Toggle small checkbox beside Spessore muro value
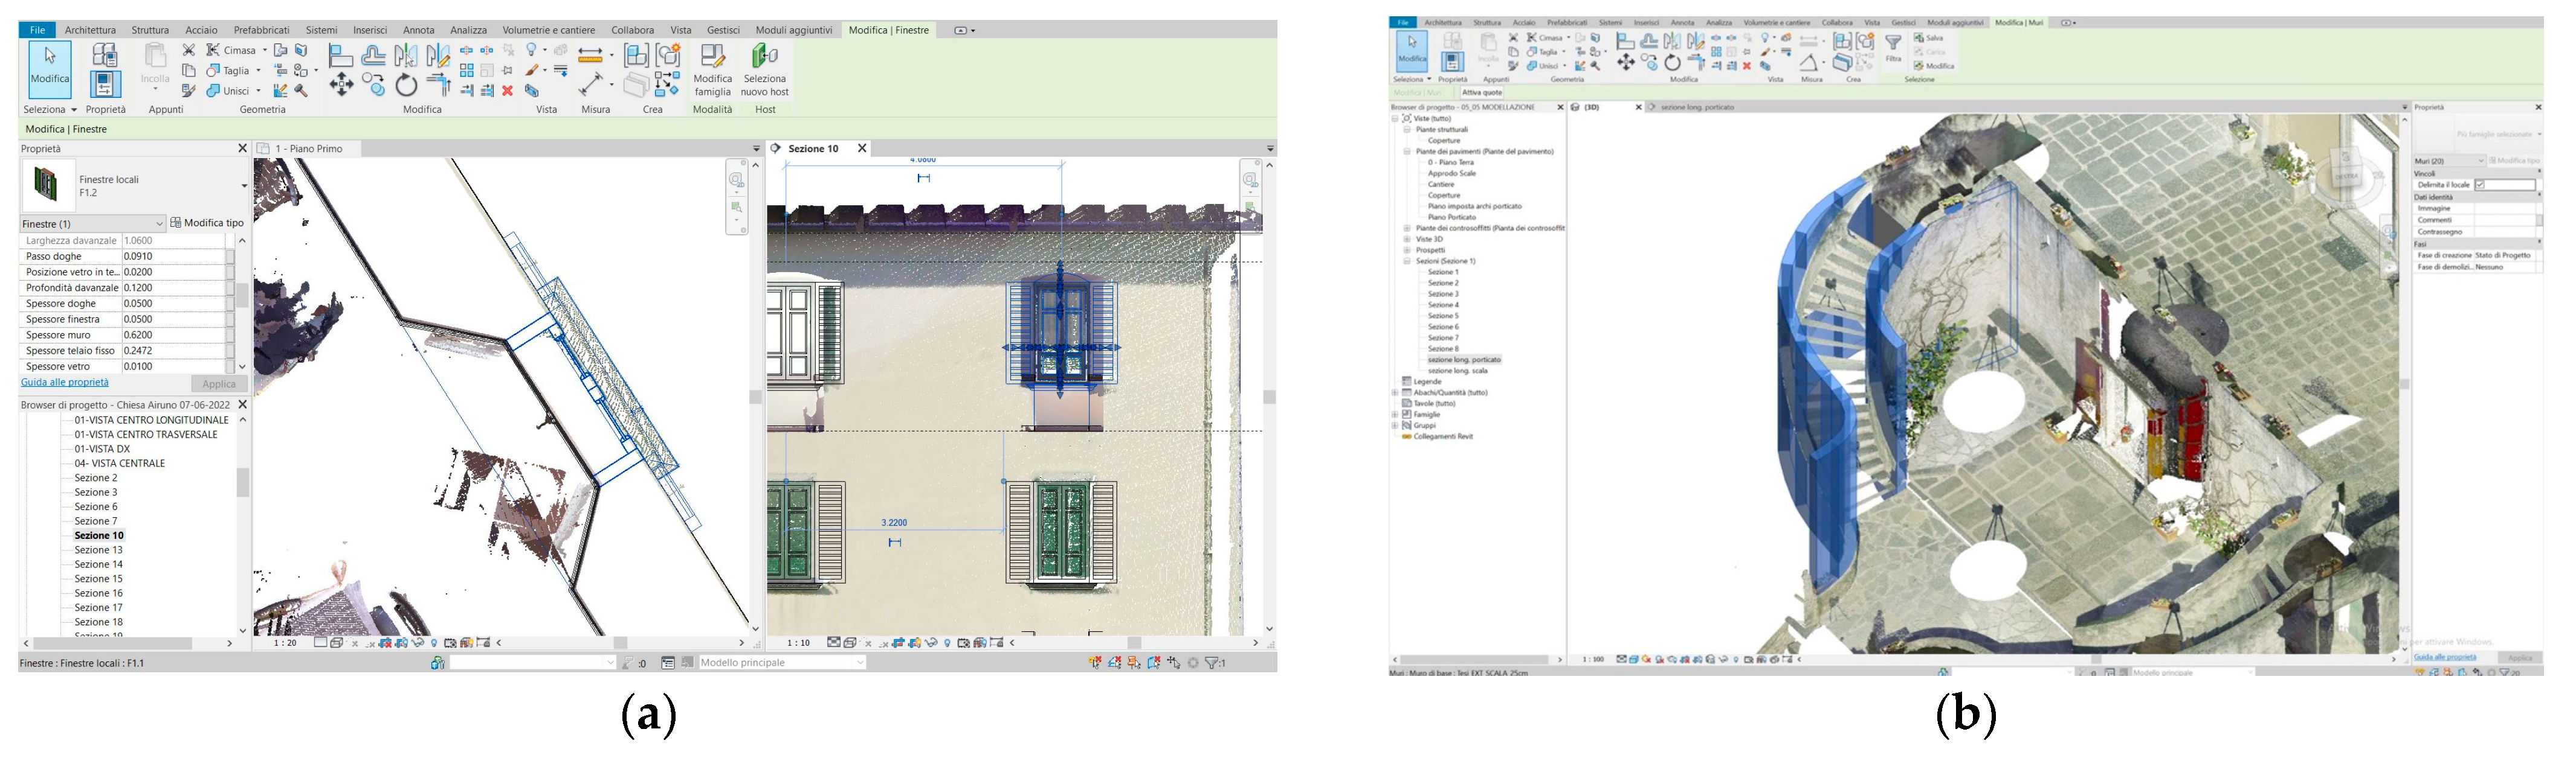 click(x=230, y=336)
